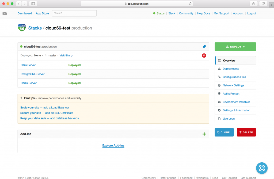The image size is (274, 179).
Task: Click the Feedback footer link
Action: click(x=186, y=178)
